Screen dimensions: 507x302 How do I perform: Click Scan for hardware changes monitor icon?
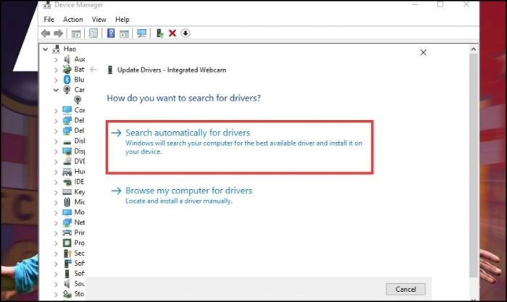[142, 33]
